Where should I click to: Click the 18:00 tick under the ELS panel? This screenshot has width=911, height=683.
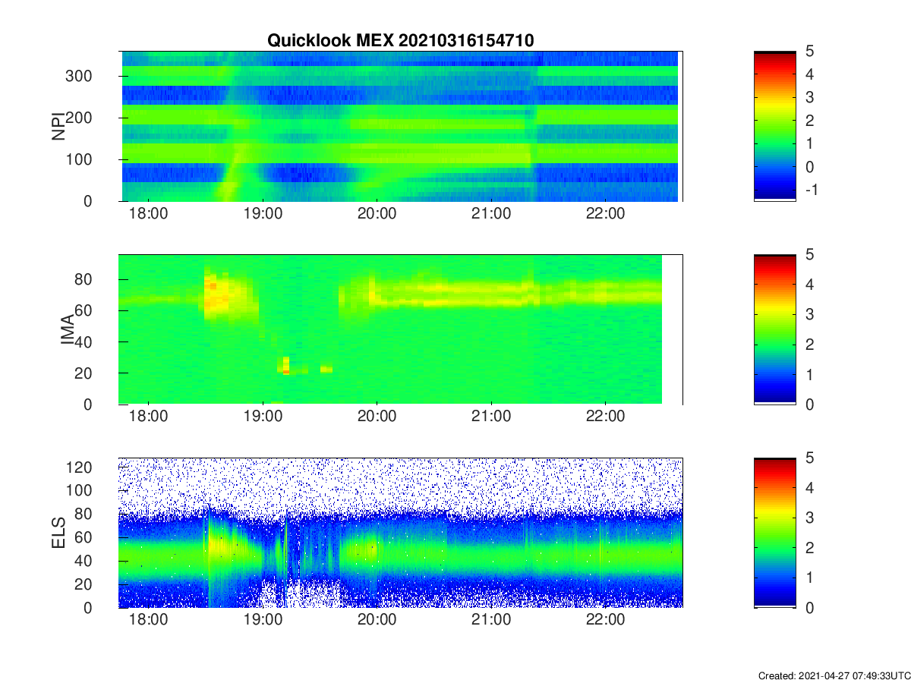point(149,621)
